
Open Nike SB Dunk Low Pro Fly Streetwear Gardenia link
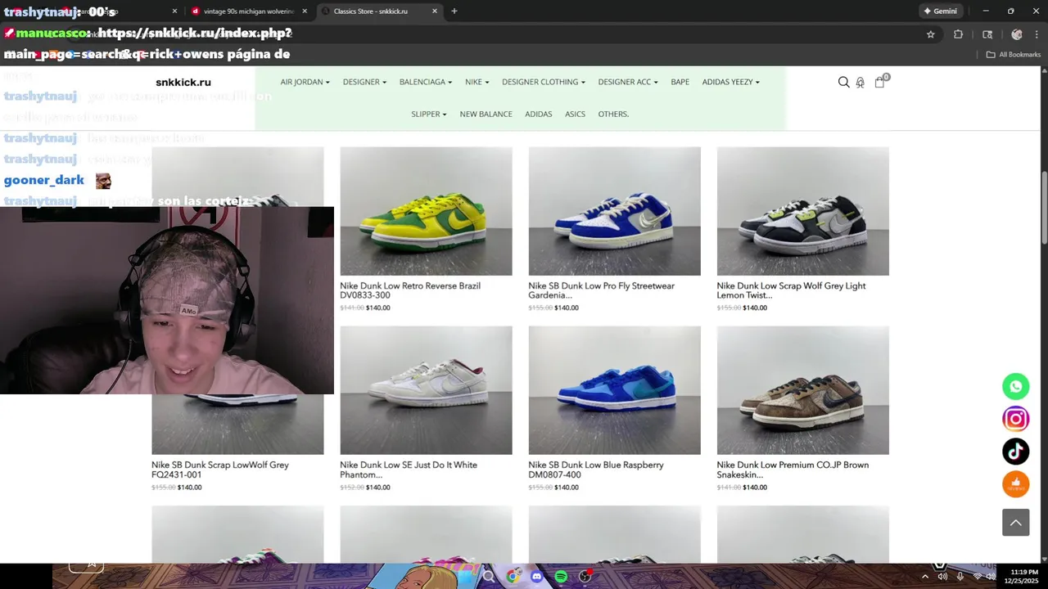pyautogui.click(x=601, y=290)
